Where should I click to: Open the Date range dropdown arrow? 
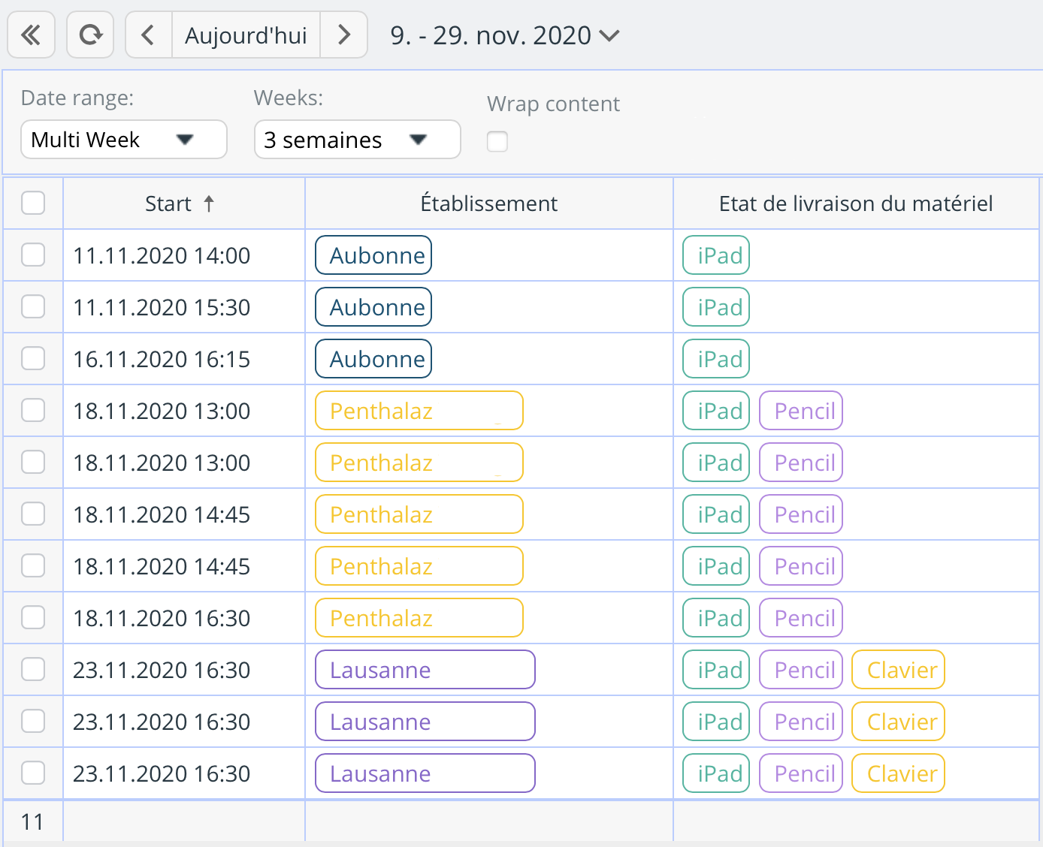[185, 140]
